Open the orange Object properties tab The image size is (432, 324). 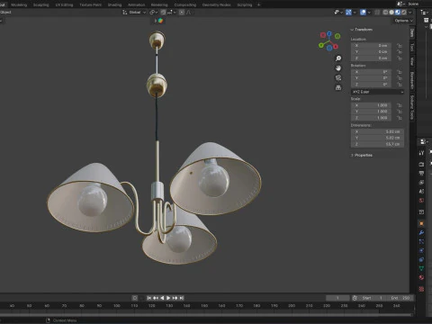[x=421, y=223]
